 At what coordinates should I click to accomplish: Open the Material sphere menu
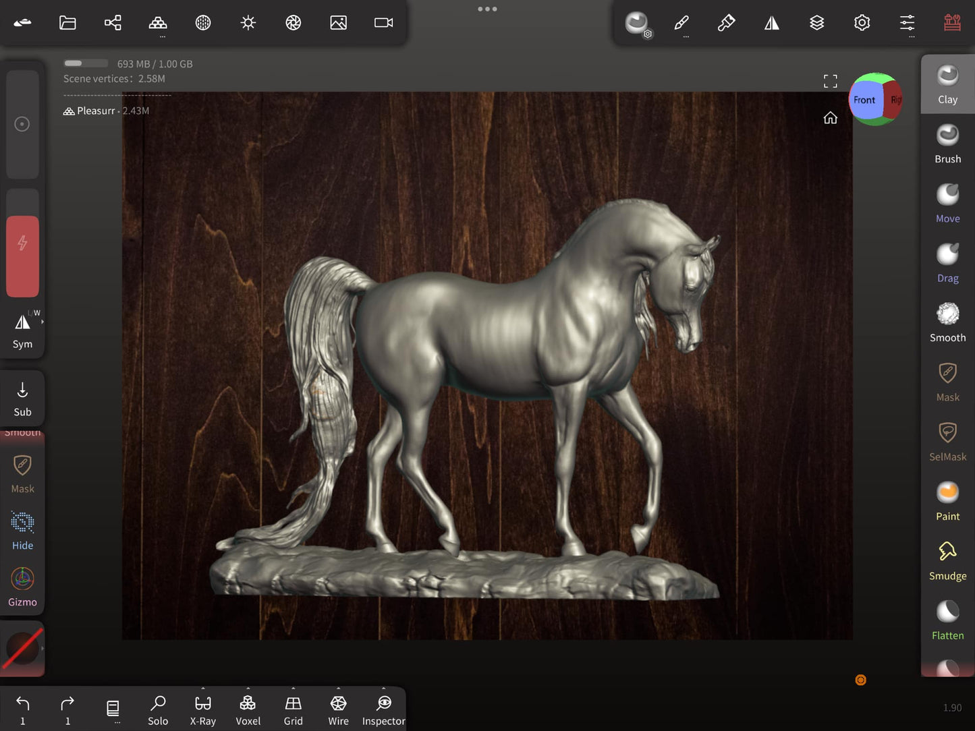pos(203,23)
